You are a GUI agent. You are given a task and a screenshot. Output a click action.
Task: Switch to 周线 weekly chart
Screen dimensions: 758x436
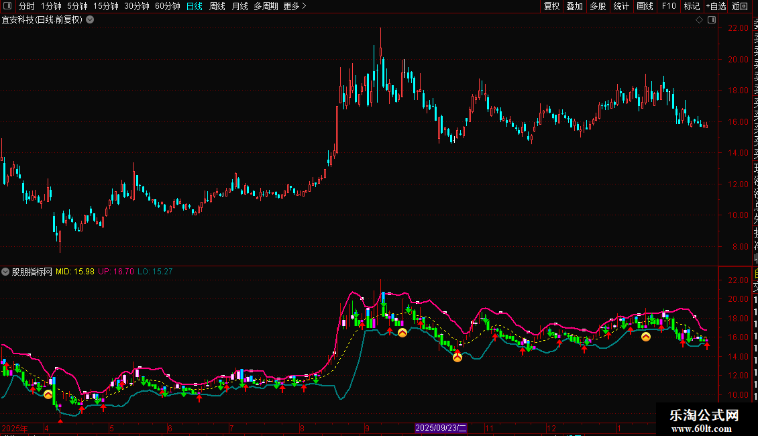(x=217, y=6)
